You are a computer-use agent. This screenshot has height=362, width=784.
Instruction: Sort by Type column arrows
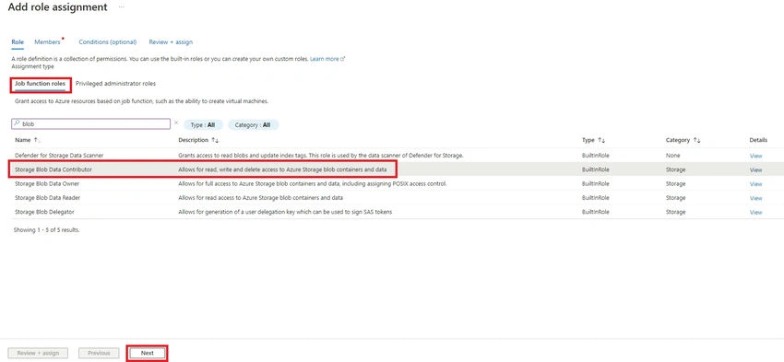[x=602, y=140]
